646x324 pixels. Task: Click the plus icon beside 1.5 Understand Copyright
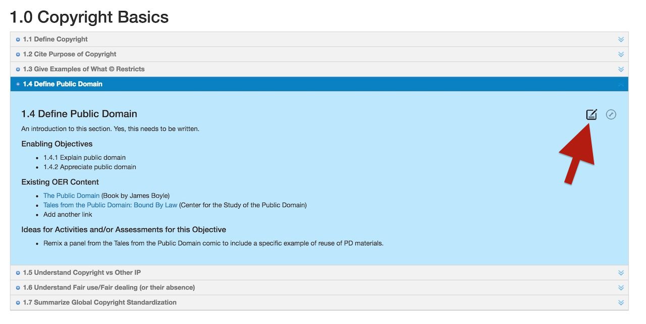pyautogui.click(x=18, y=273)
